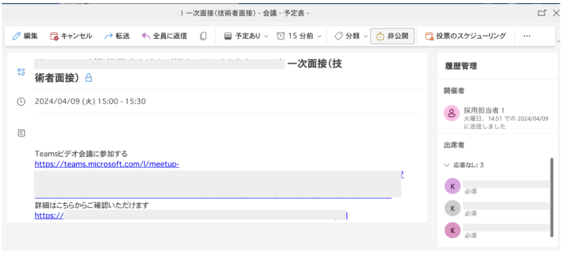Forward the meeting using 転送
The width and height of the screenshot is (564, 255).
[116, 36]
